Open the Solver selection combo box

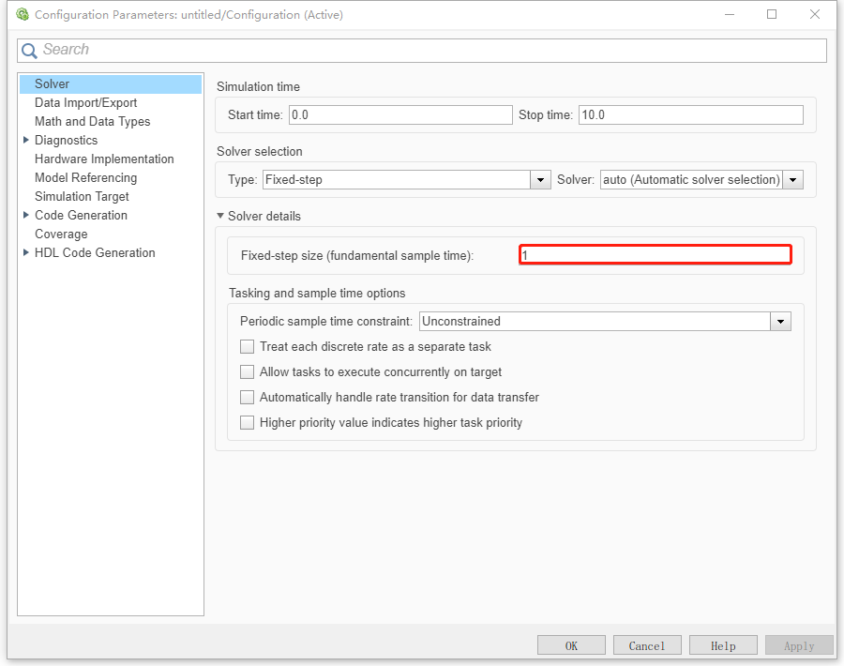[x=701, y=180]
